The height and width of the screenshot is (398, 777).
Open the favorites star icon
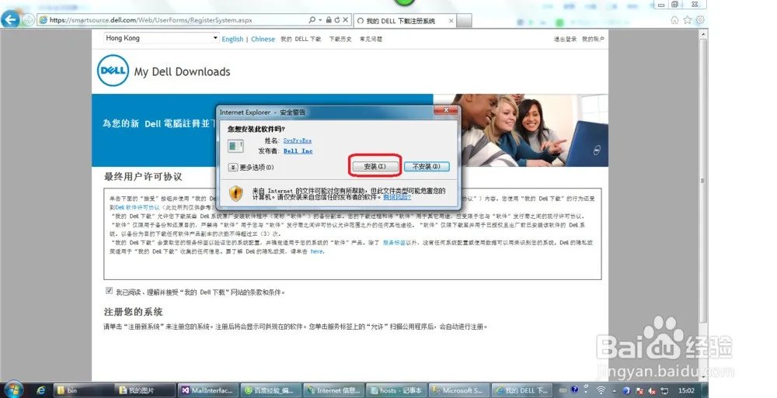pyautogui.click(x=688, y=20)
